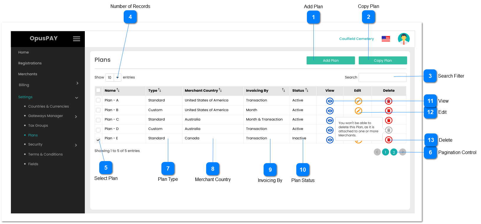Tick the checkbox for Plan - A
The width and height of the screenshot is (481, 224).
click(x=98, y=100)
